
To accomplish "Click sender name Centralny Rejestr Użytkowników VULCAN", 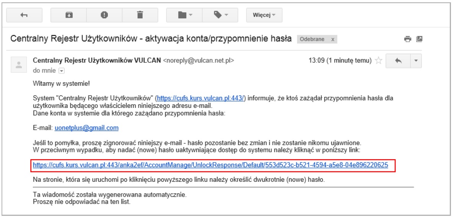I will coord(97,60).
